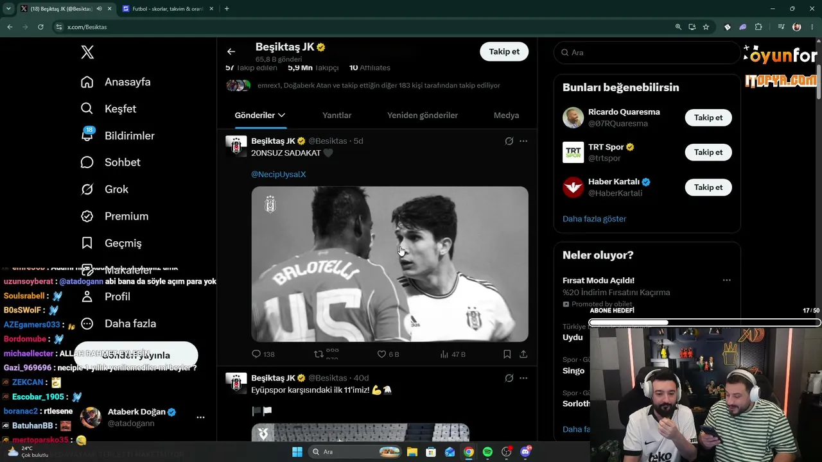Go back using profile header arrow

231,51
